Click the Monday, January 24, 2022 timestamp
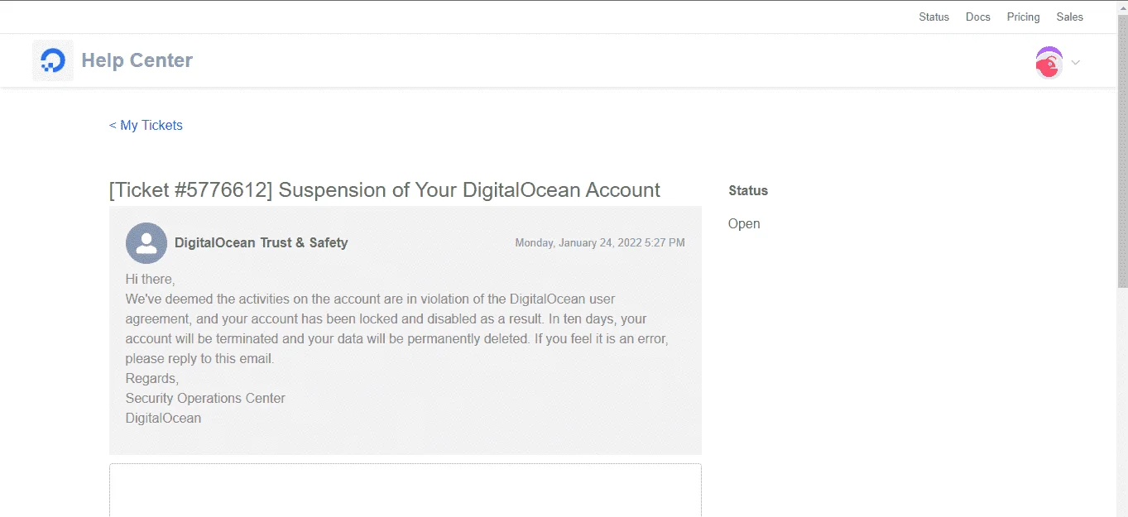The width and height of the screenshot is (1128, 517). pos(600,242)
